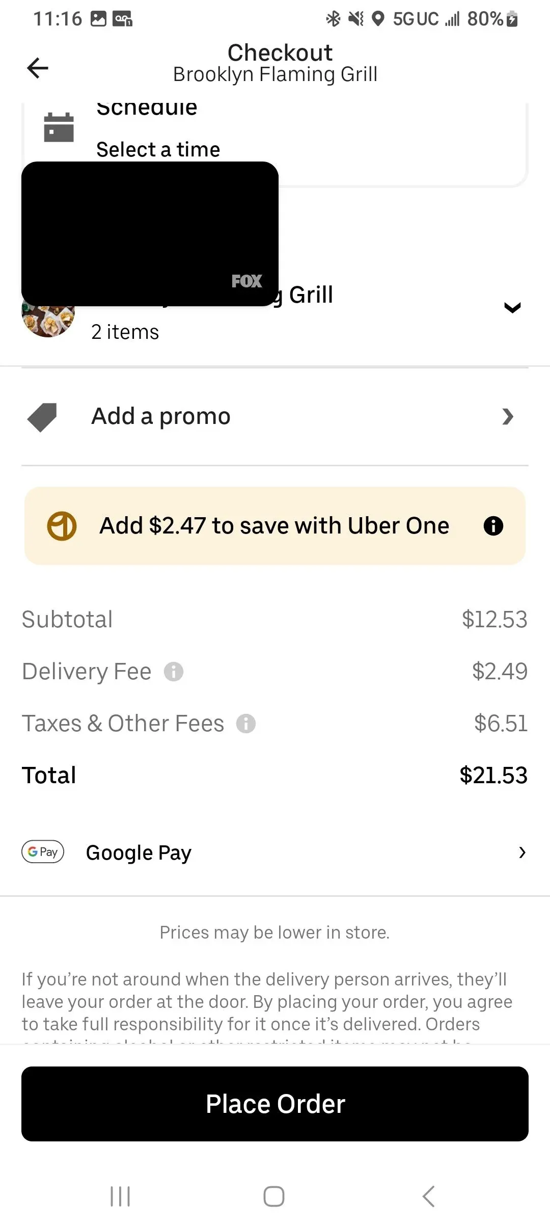Open Uber One savings info icon
This screenshot has width=550, height=1227.
[493, 526]
